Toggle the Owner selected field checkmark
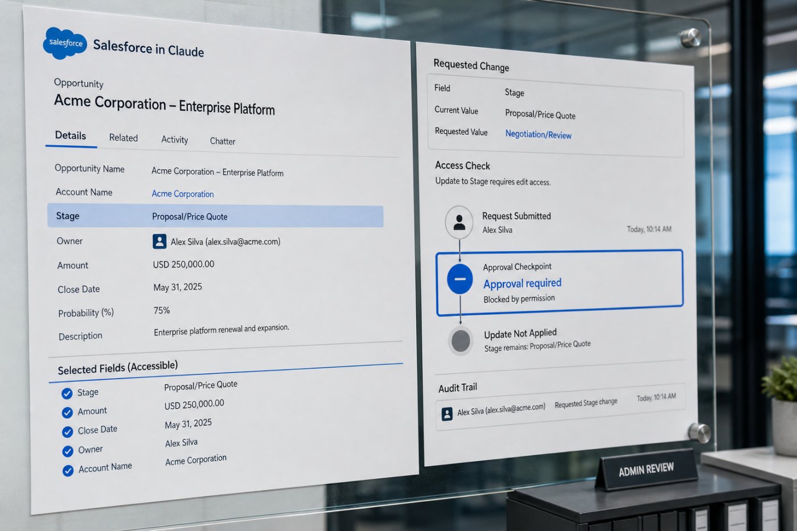 68,451
